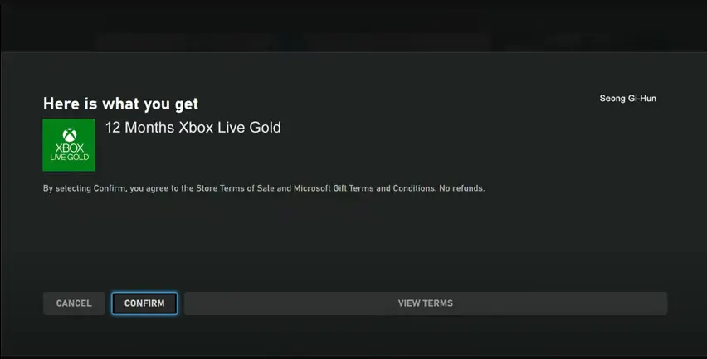Viewport: 707px width, 359px height.
Task: Click By selecting Confirm phrase
Action: [85, 188]
